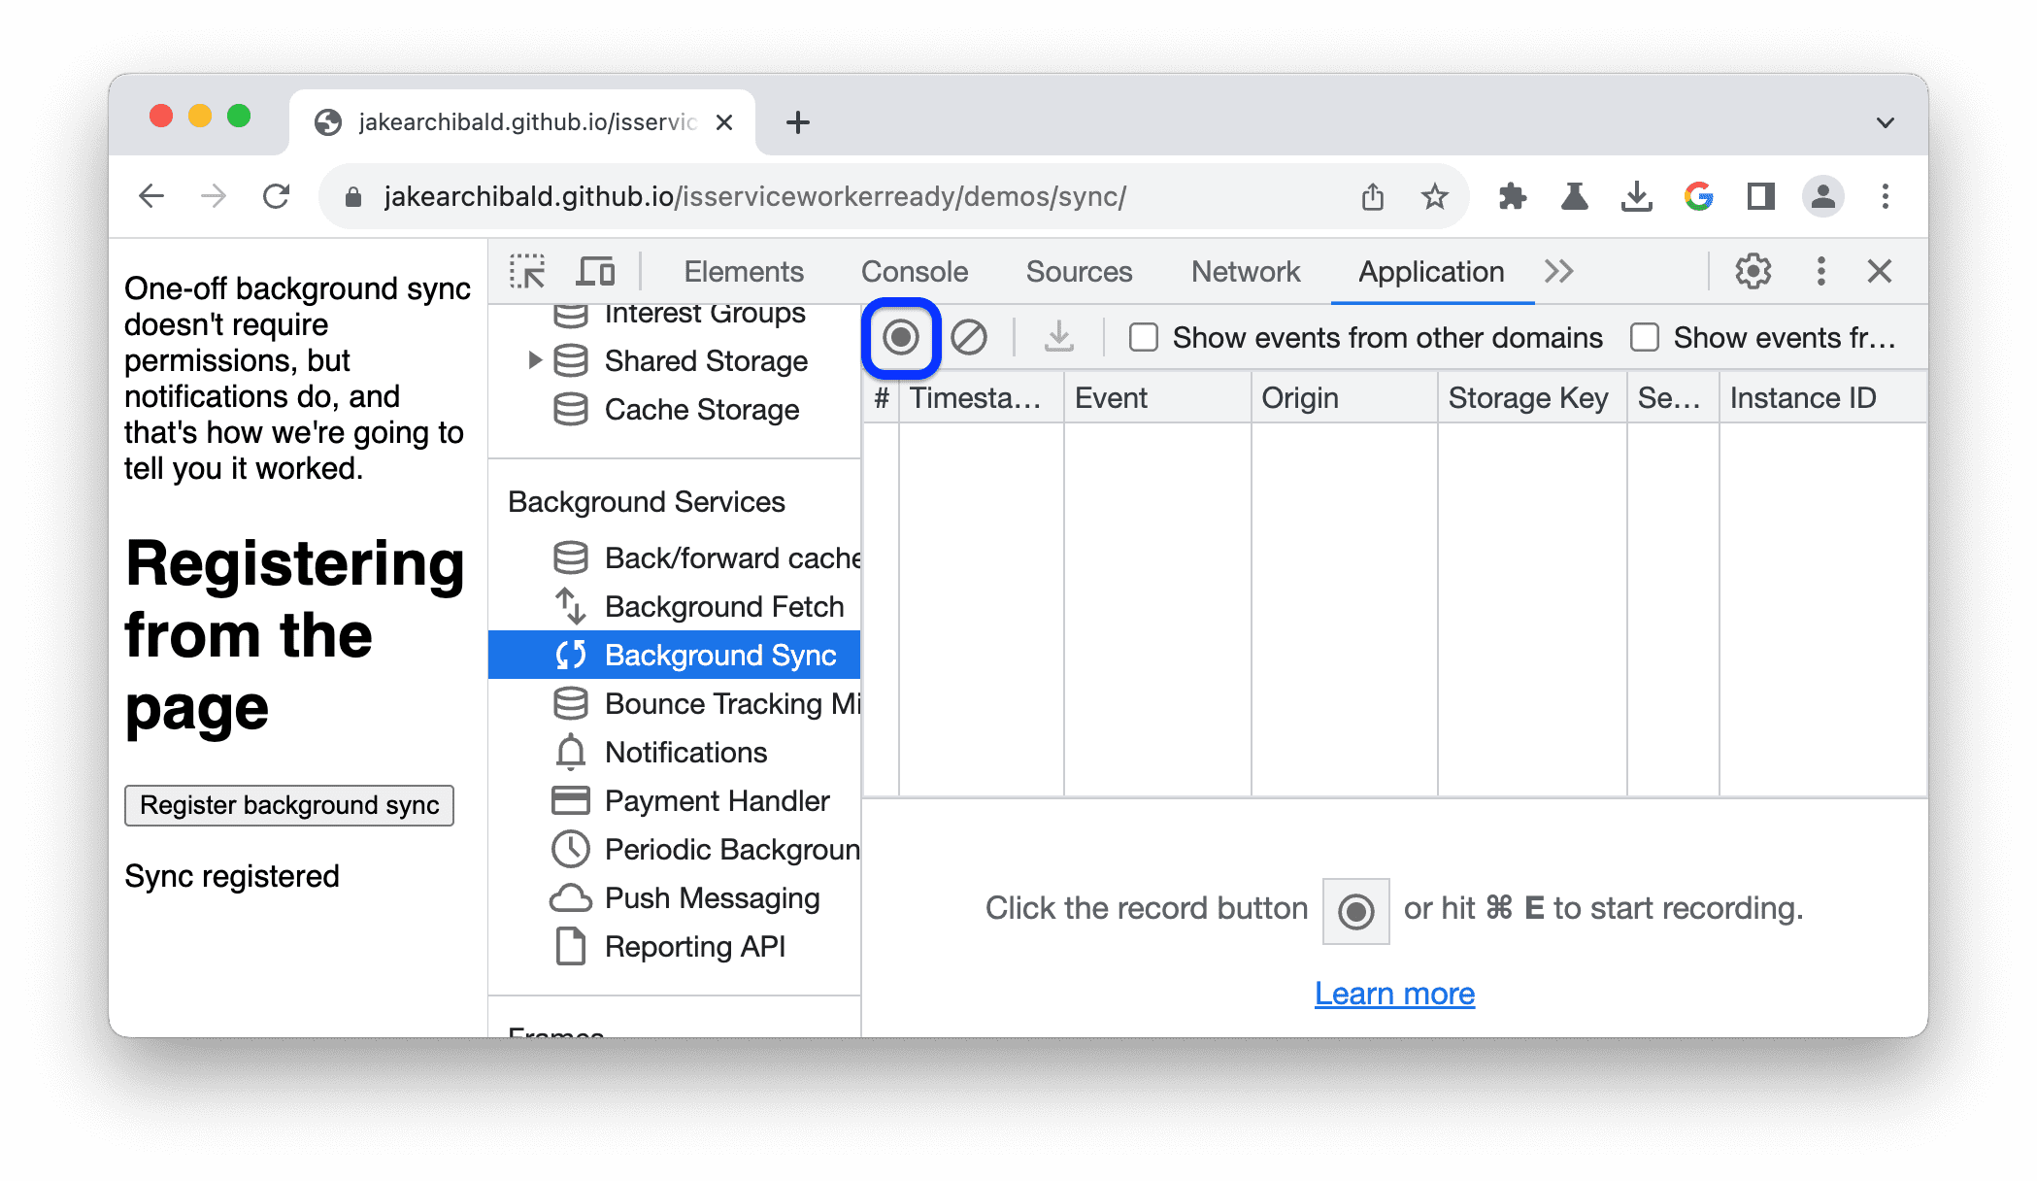
Task: Click the download/export events icon
Action: pyautogui.click(x=1059, y=337)
